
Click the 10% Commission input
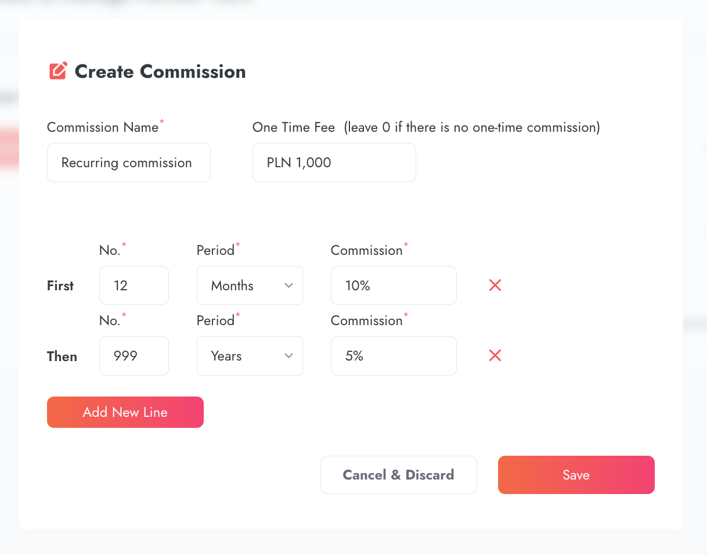coord(393,285)
